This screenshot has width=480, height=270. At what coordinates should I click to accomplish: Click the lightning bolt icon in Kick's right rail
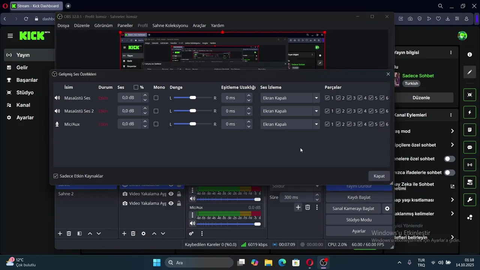[470, 112]
